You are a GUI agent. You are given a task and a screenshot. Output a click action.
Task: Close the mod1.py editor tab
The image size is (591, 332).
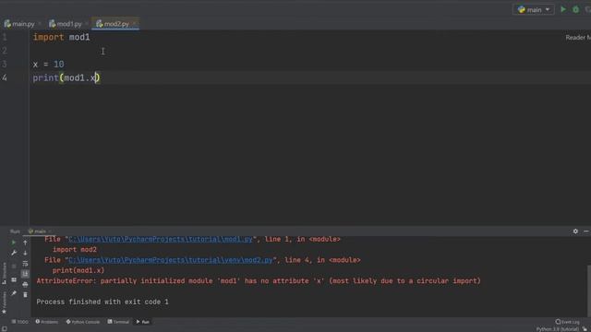(87, 24)
